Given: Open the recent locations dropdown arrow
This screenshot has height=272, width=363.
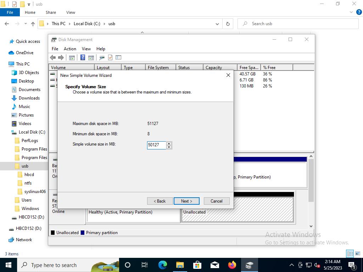Looking at the screenshot, I should tap(26, 24).
